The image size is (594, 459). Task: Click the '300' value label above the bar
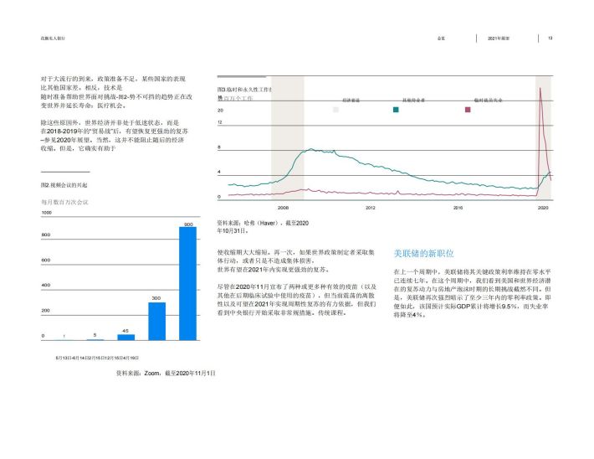pos(156,298)
